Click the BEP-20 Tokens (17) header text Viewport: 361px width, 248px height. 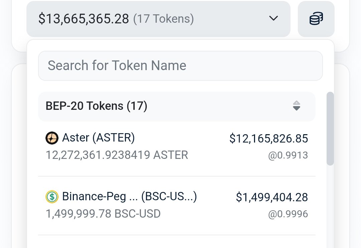point(96,106)
